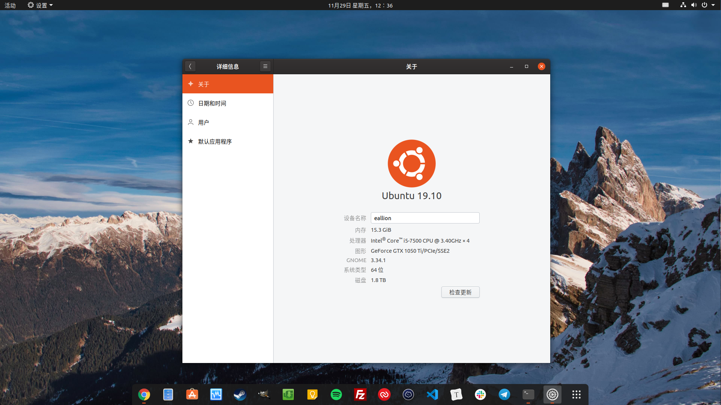Click the 64 位 system type value
721x405 pixels.
(377, 270)
